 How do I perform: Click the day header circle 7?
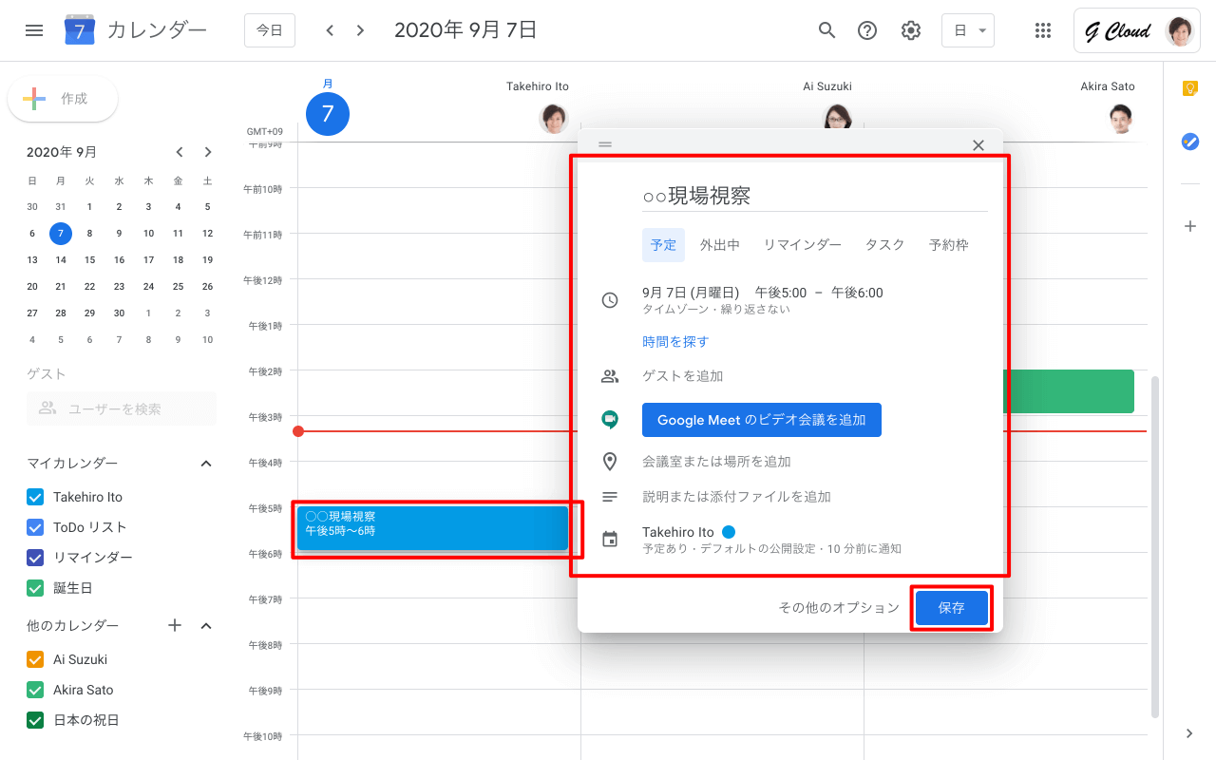(x=328, y=114)
